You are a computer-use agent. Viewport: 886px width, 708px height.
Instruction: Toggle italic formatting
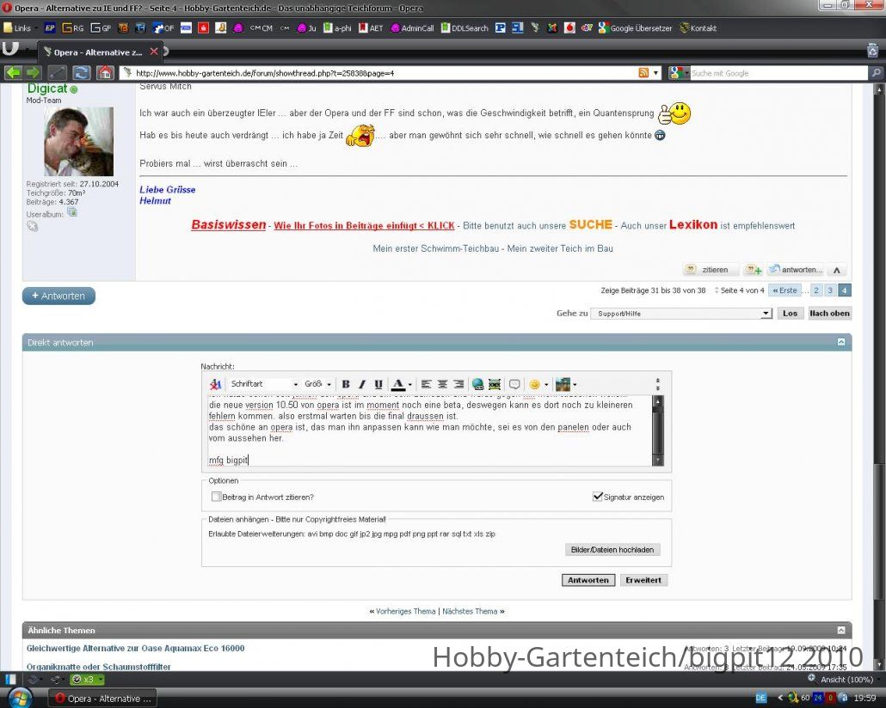click(x=362, y=384)
